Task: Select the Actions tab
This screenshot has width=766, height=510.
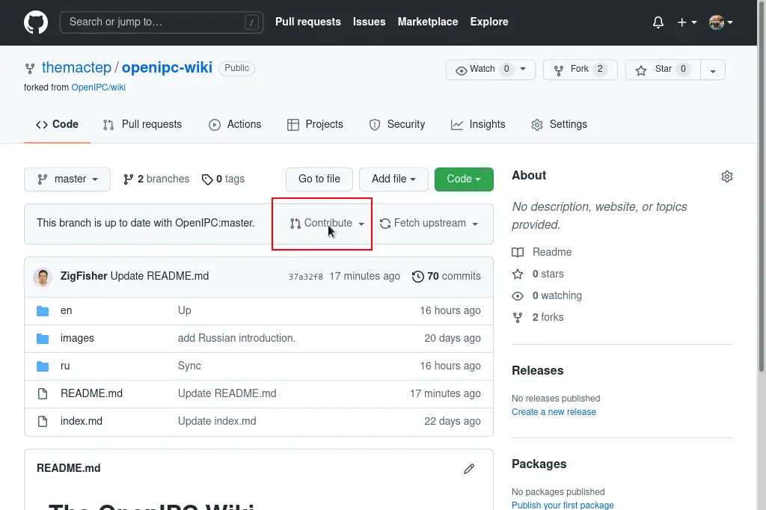Action: click(235, 124)
